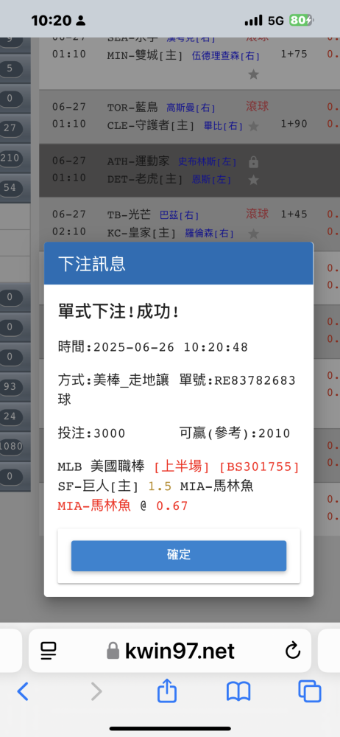
Task: Tap the [上半場] label
Action: point(183,467)
